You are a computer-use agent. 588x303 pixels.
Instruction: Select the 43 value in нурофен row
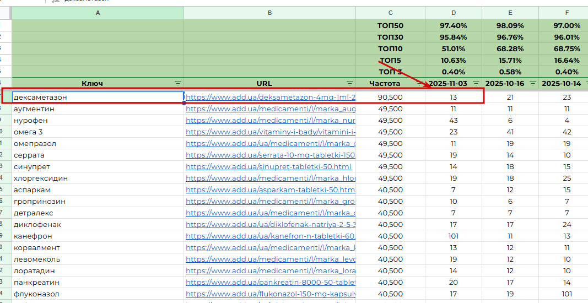pos(454,121)
